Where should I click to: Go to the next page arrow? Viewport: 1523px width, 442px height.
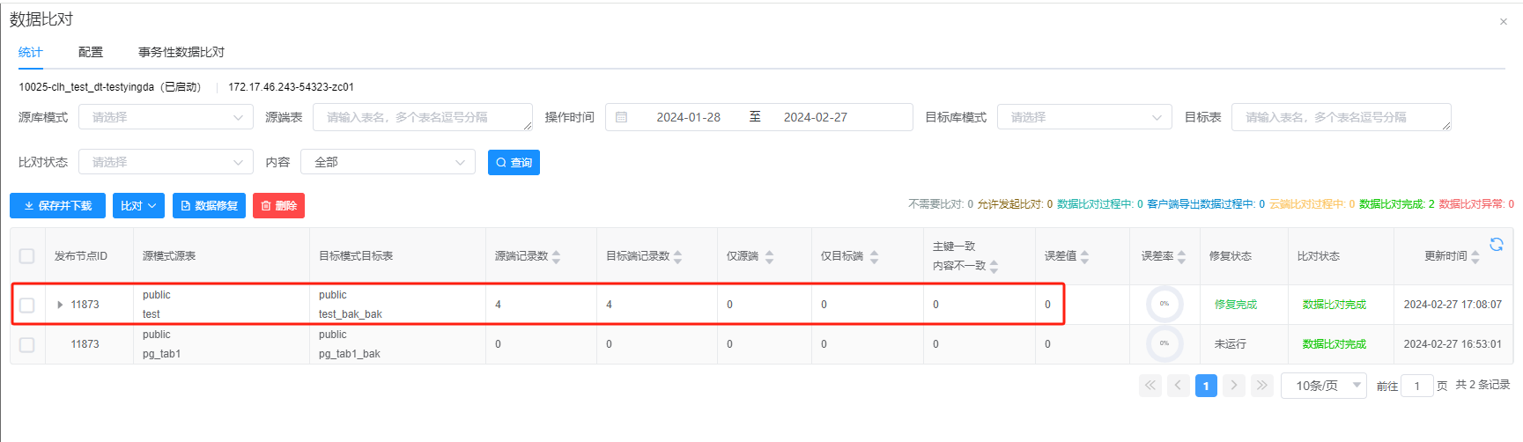point(1234,386)
